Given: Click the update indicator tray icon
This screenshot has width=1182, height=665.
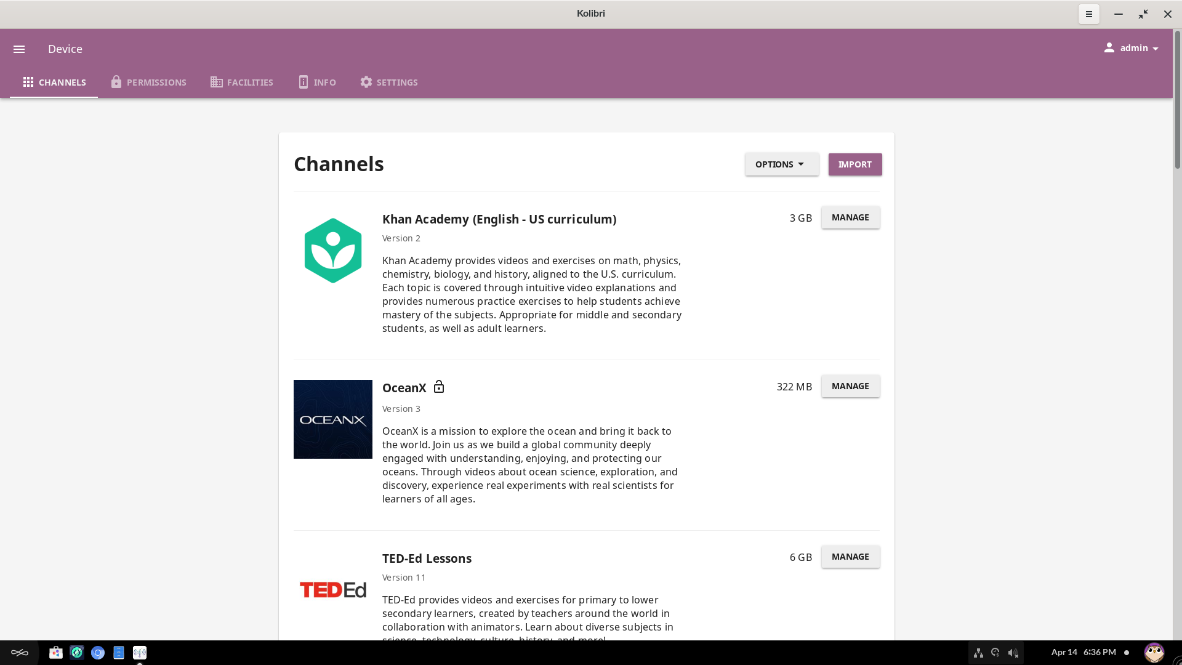Looking at the screenshot, I should (x=995, y=653).
